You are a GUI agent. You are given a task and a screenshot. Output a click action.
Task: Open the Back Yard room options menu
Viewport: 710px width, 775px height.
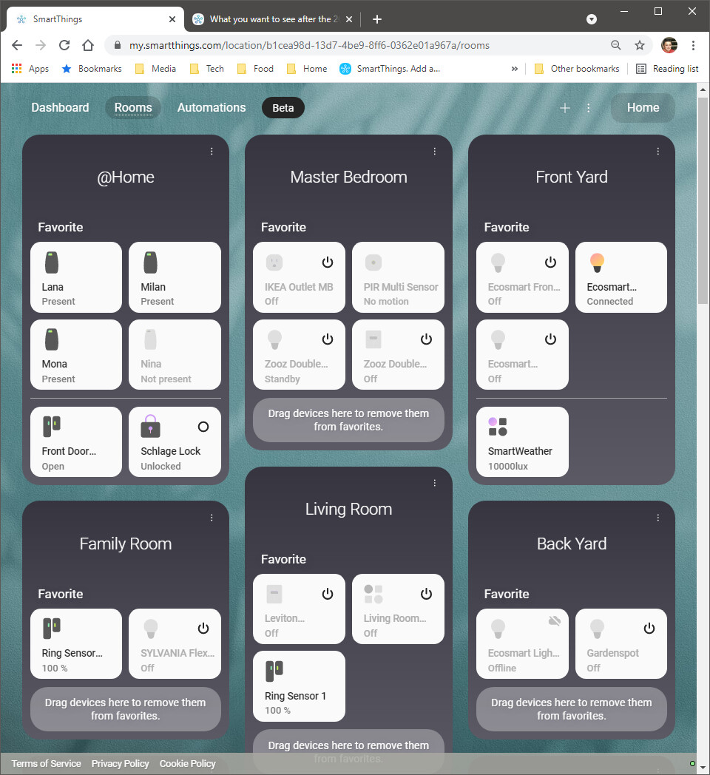point(658,518)
